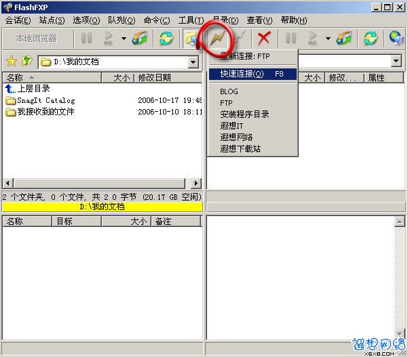Expand the remote path dropdown arrow
The height and width of the screenshot is (357, 408).
[396, 61]
